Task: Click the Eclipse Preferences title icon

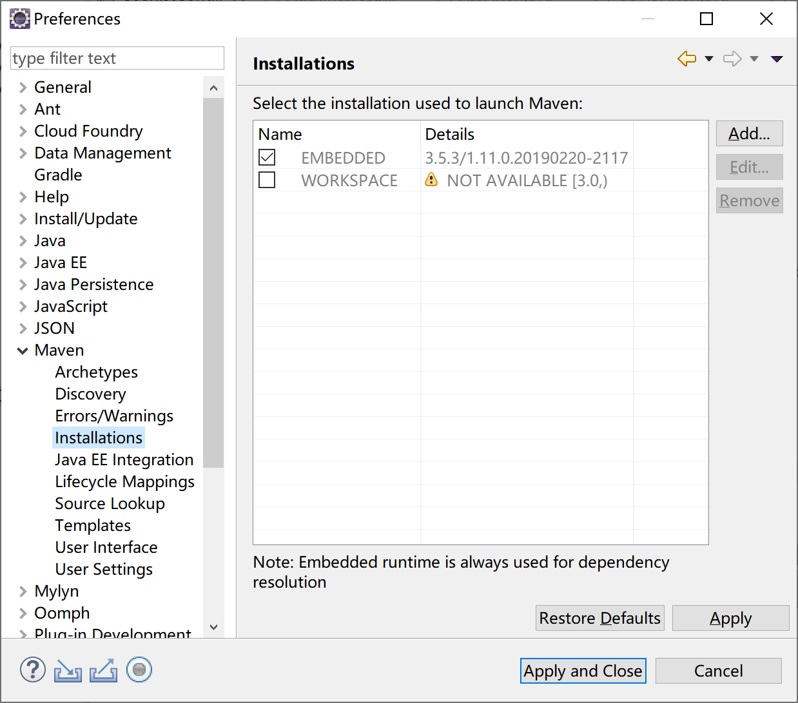Action: click(19, 19)
